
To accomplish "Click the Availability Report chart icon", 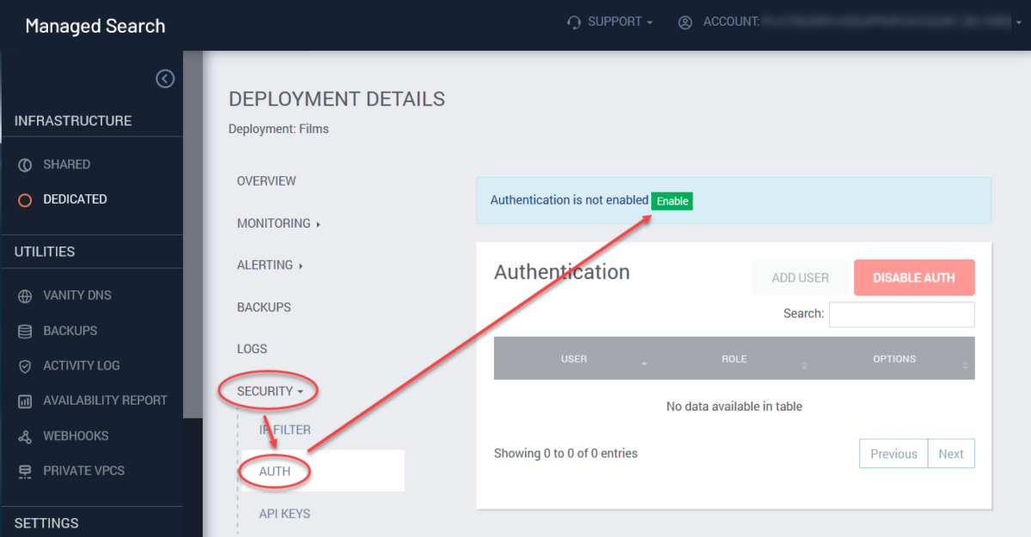I will pos(24,400).
